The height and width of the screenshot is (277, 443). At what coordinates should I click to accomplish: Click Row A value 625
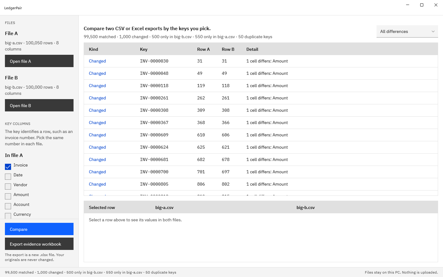tap(201, 147)
